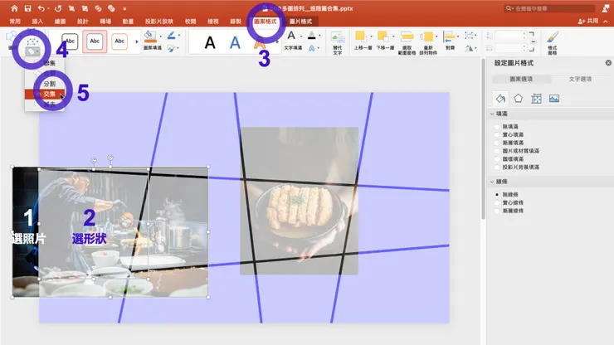Click the 共用 share button
Screen dimensions: 614x345
pyautogui.click(x=588, y=21)
